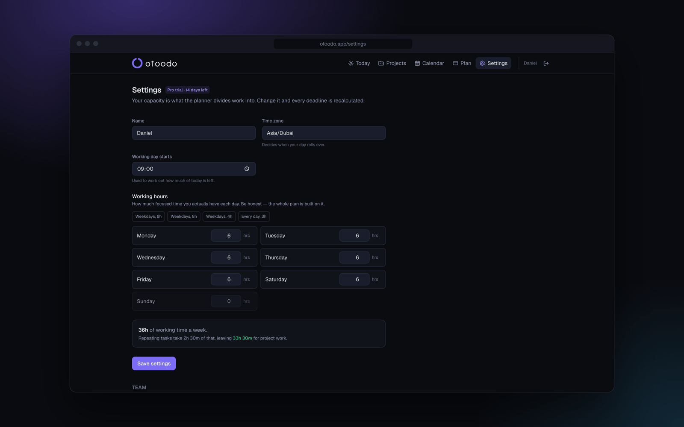Click the Plan card icon
This screenshot has width=684, height=427.
coord(455,63)
